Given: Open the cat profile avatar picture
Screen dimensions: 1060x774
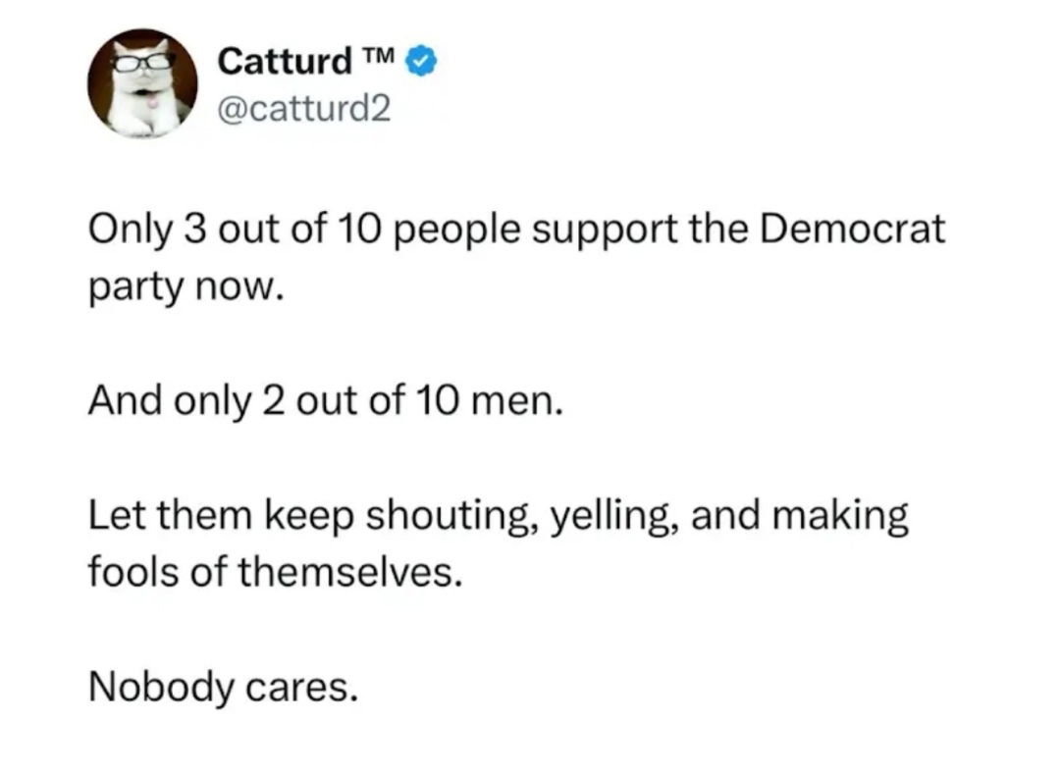Looking at the screenshot, I should (143, 83).
